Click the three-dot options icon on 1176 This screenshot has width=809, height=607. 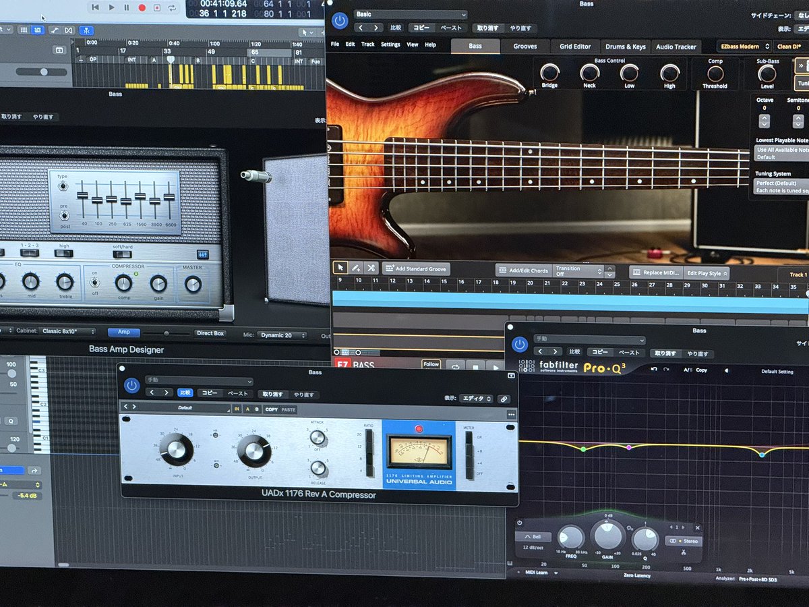pyautogui.click(x=511, y=415)
